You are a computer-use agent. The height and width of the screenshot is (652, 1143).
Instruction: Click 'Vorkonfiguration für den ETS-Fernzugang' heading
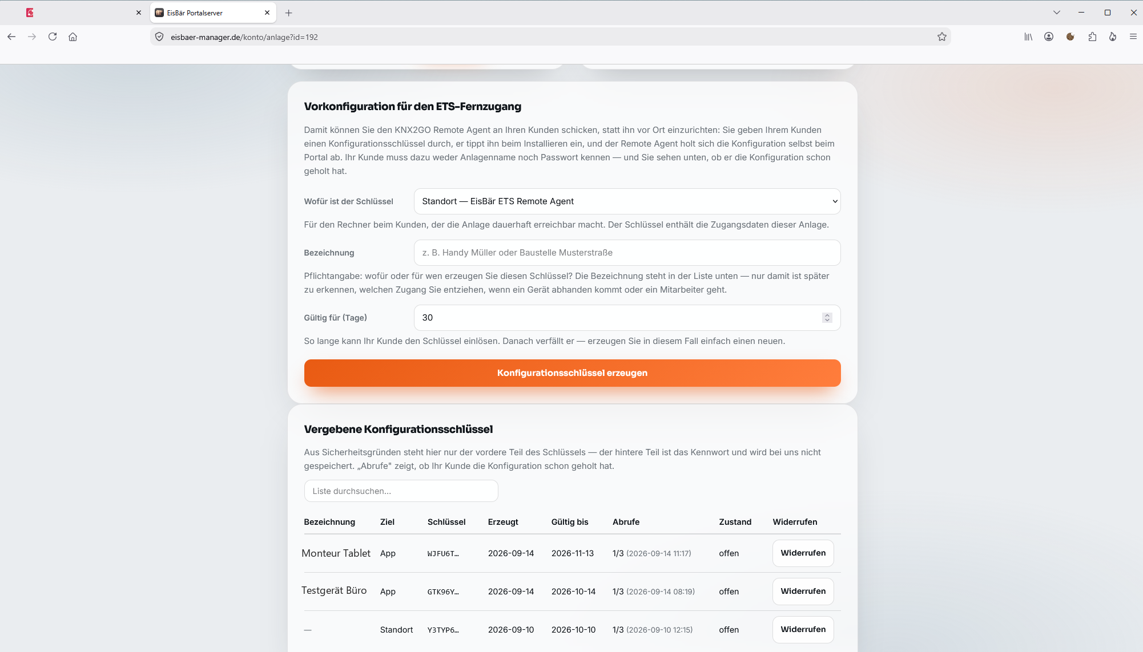412,106
